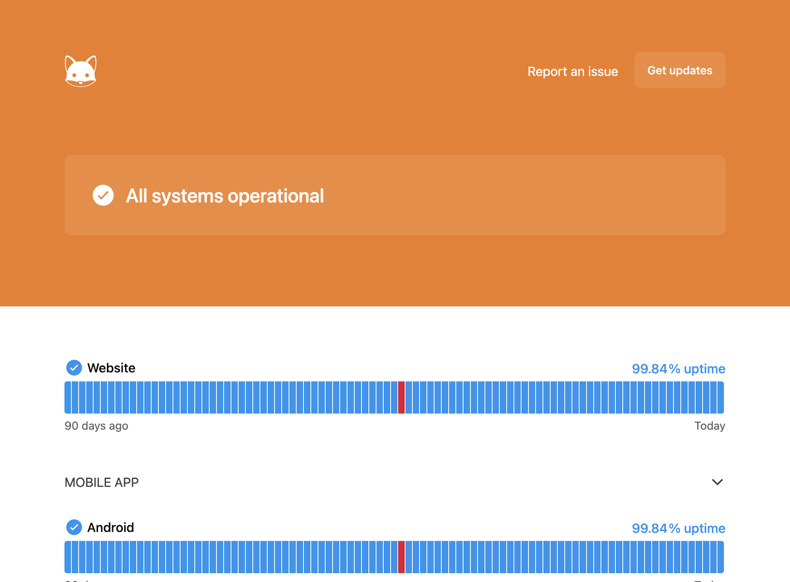790x582 pixels.
Task: Click the Android component name
Action: tap(111, 527)
